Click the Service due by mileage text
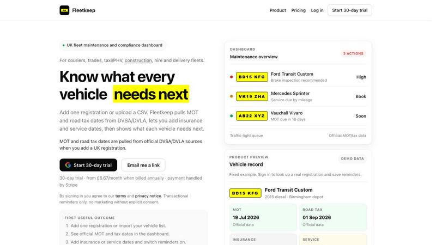436x245 pixels. coord(292,100)
